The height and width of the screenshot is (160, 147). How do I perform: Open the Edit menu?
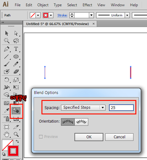tap(29, 5)
